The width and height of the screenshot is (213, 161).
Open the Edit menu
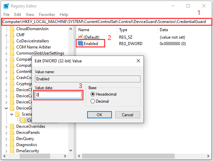[x=18, y=14]
